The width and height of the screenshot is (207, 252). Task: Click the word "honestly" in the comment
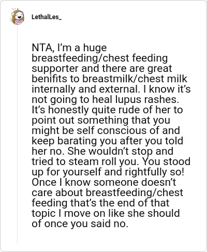(x=68, y=110)
